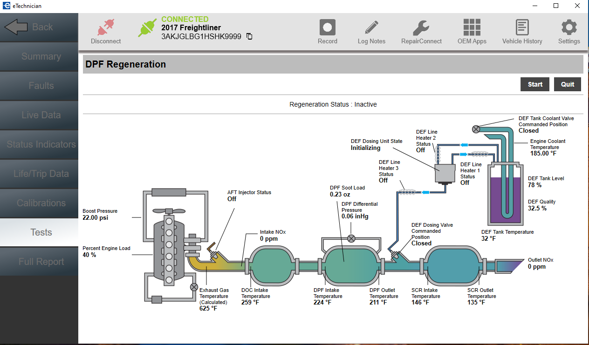
Task: Select the Live Data tab
Action: pos(41,115)
